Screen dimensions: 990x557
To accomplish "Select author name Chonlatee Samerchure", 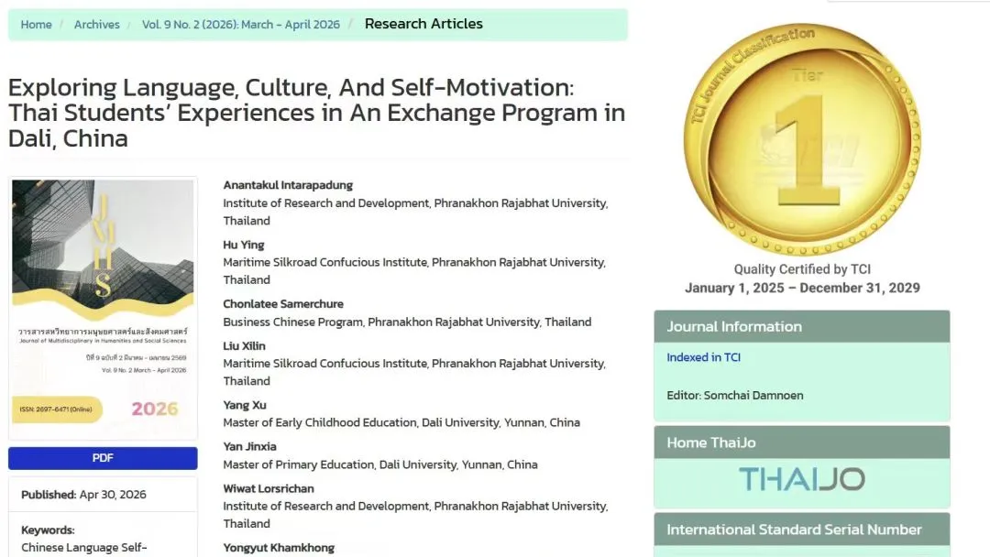I will (283, 303).
